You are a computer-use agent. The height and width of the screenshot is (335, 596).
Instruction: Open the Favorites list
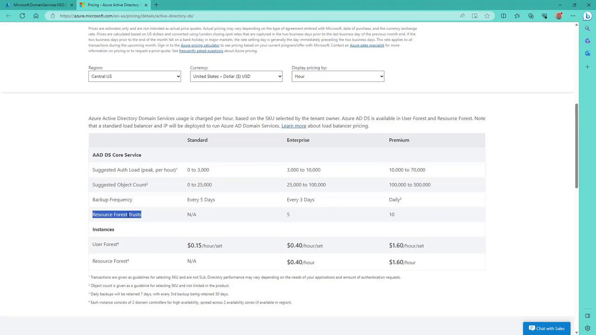(x=517, y=16)
